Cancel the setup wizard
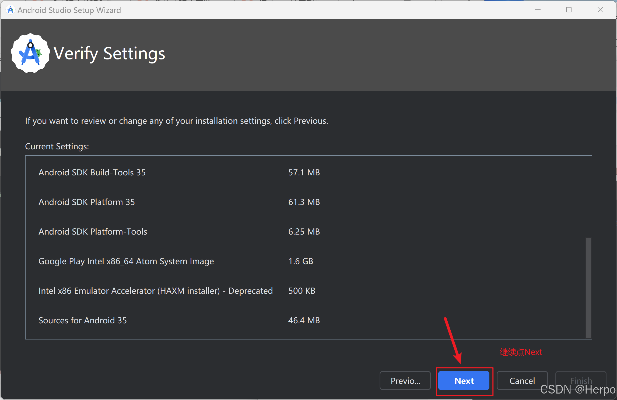Viewport: 617px width, 400px height. pos(522,381)
